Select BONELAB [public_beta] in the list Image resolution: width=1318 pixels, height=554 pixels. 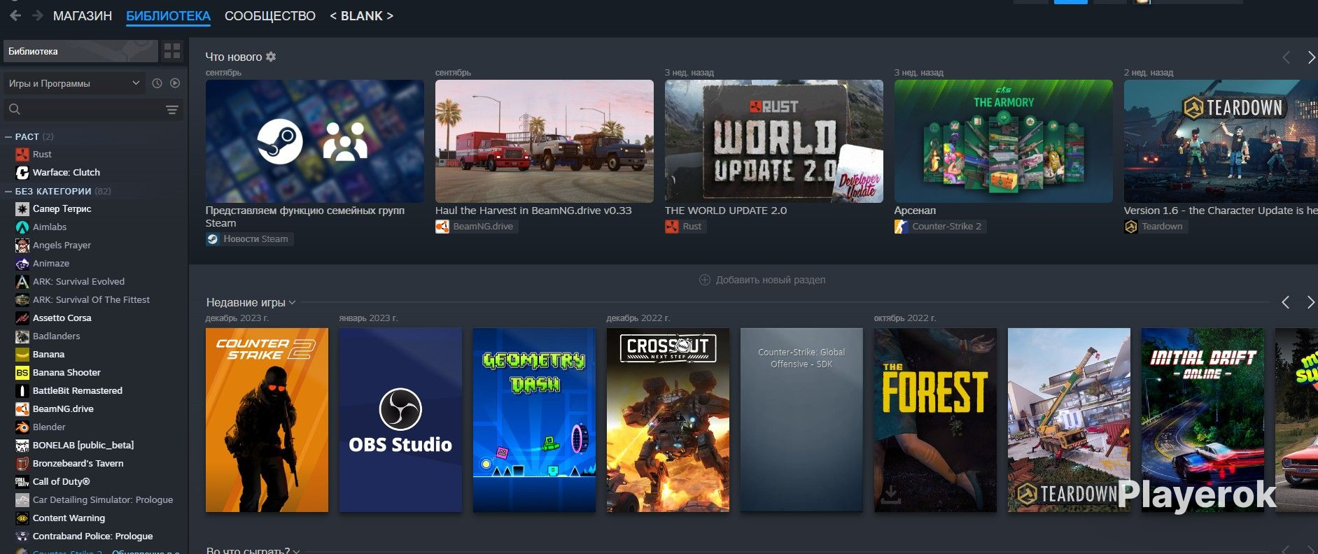pyautogui.click(x=83, y=446)
